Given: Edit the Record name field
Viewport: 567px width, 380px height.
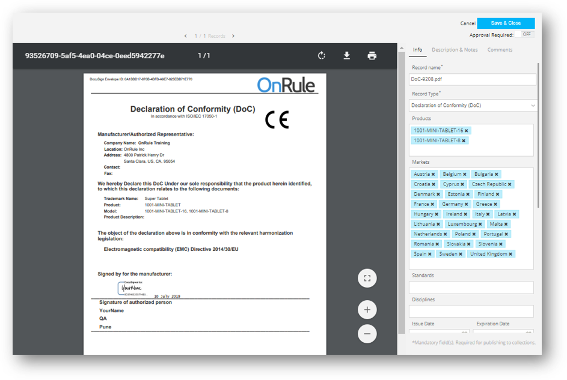Looking at the screenshot, I should 472,79.
